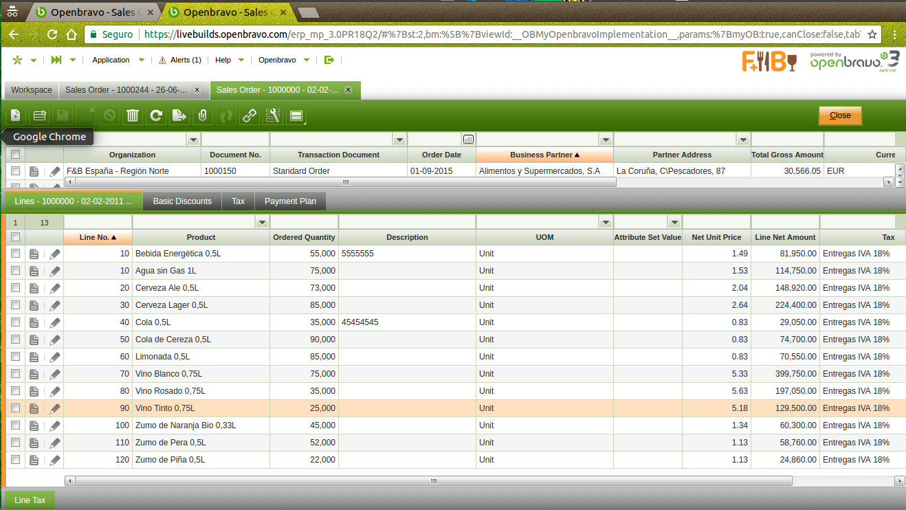Open the Product column filter dropdown
906x510 pixels.
point(261,222)
